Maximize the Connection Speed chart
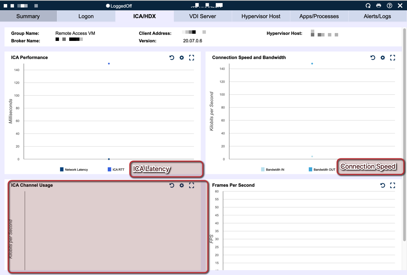Screen dimensions: 407x275 [x=392, y=58]
